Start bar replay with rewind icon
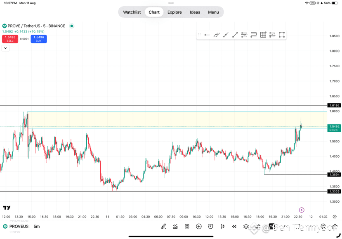This screenshot has height=239, width=342. [x=234, y=227]
